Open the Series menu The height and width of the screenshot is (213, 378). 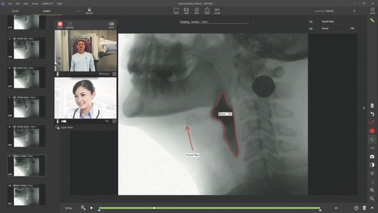point(35,4)
